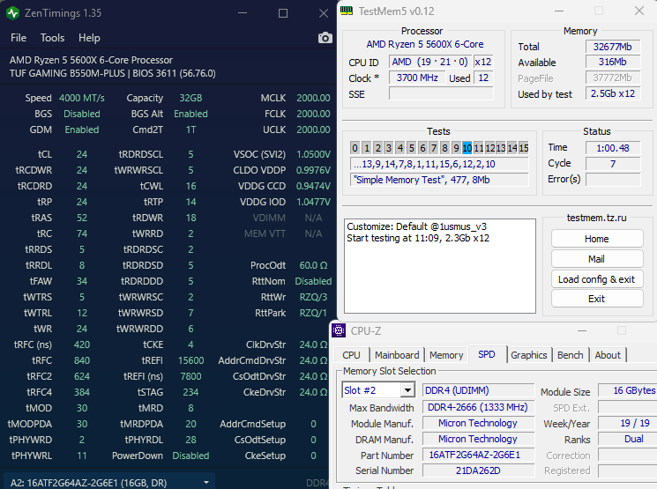Click the AMD Ryzen 5 5600X 6-Core link
The width and height of the screenshot is (657, 489).
424,44
